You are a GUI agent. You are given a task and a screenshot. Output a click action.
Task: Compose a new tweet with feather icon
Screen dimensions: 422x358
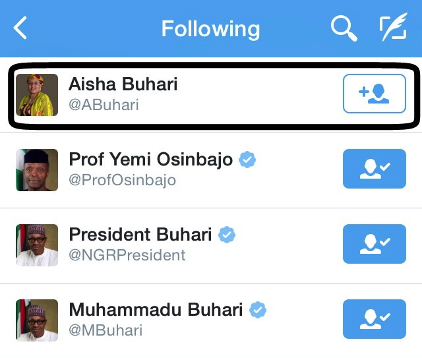point(393,28)
